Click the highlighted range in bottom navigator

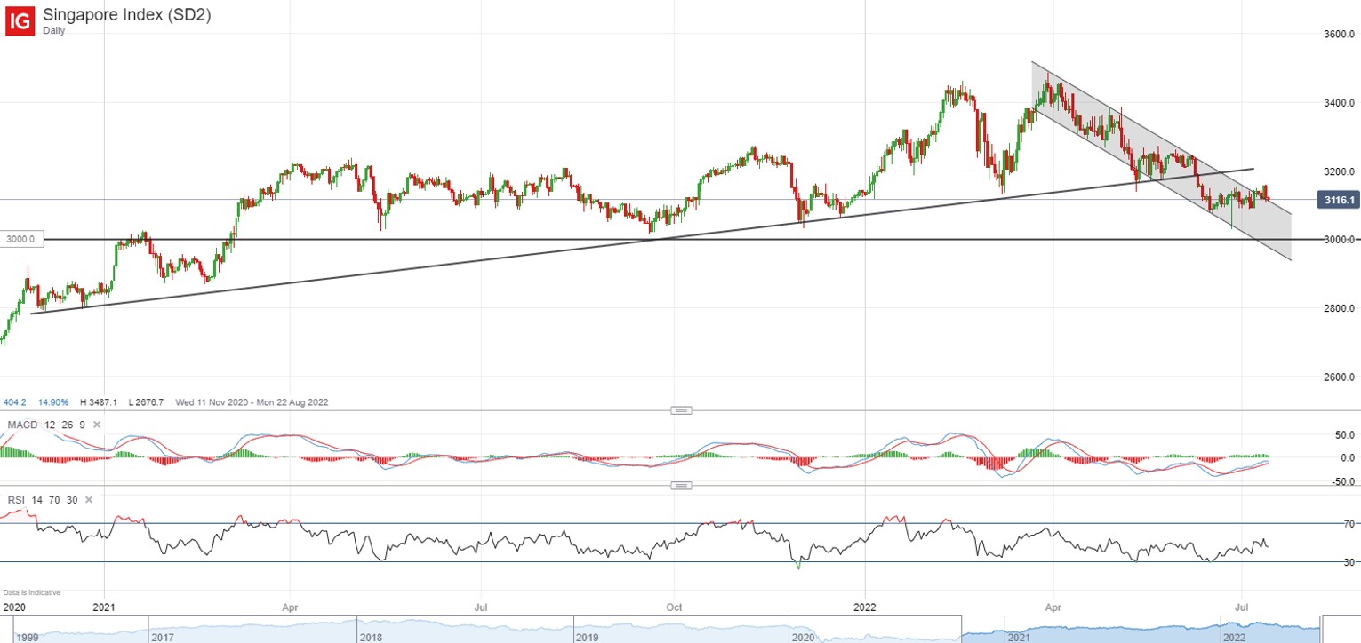[1141, 628]
